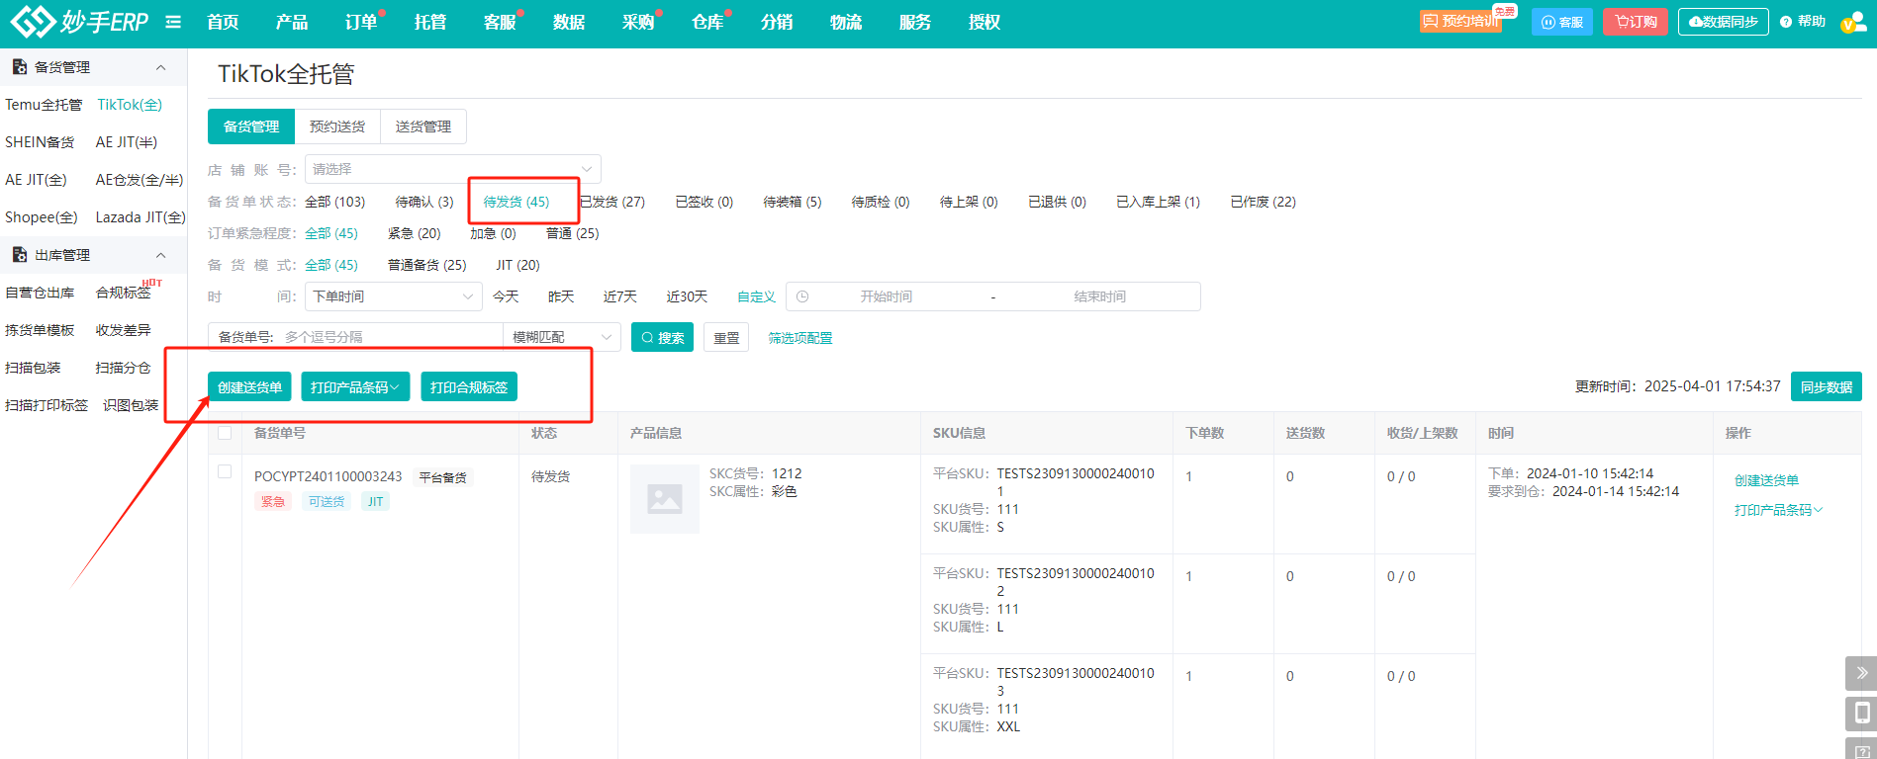This screenshot has height=759, width=1877.
Task: Collapse the 备货管理 sidebar group
Action: point(160,67)
